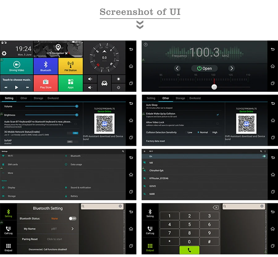Switch to Other tab in Setting screen
This screenshot has width=278, height=257.
[24, 98]
